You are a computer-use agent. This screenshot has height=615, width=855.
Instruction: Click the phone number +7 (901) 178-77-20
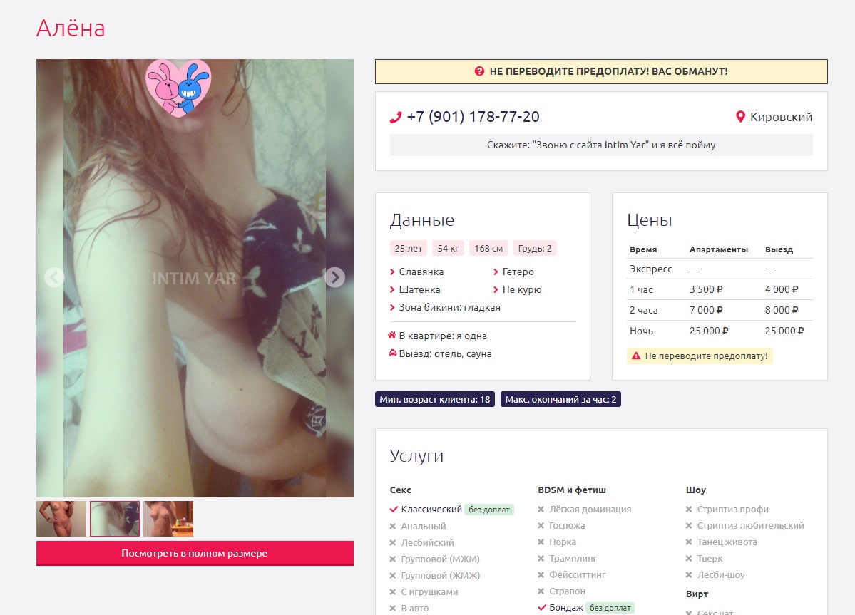point(473,117)
